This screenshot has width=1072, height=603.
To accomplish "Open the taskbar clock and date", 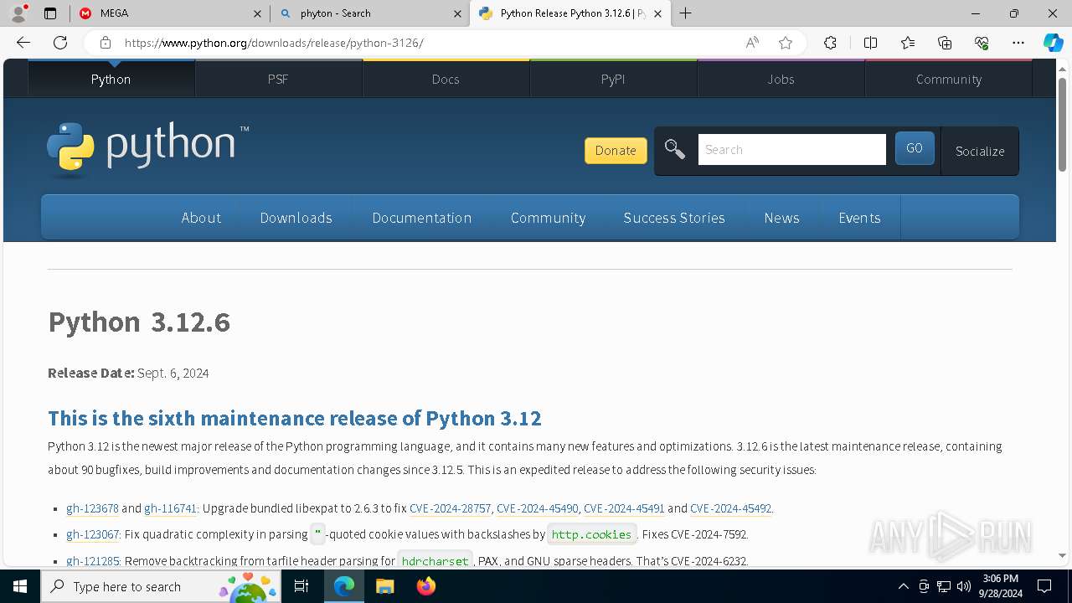I will [1001, 586].
